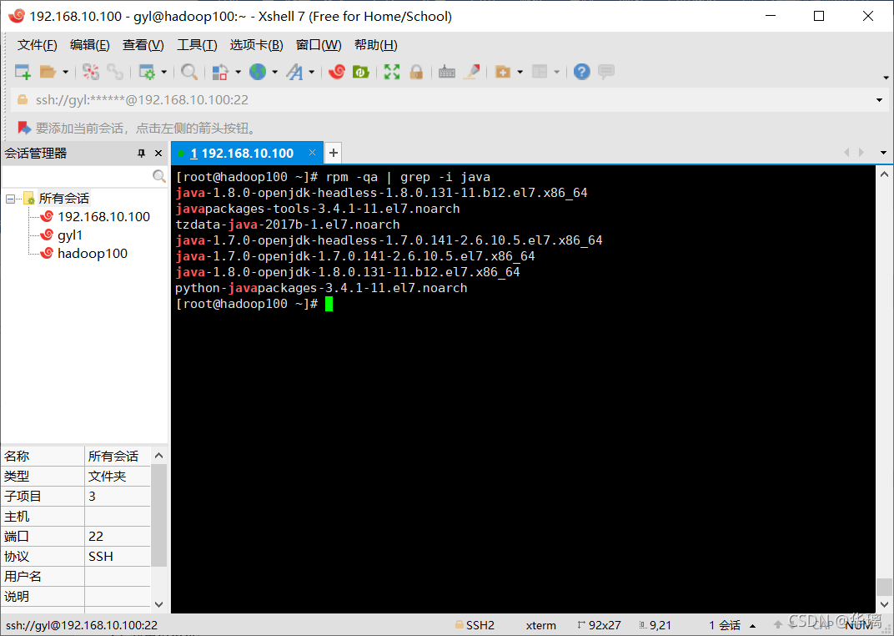Click the 协议 SSH value cell

tap(118, 556)
